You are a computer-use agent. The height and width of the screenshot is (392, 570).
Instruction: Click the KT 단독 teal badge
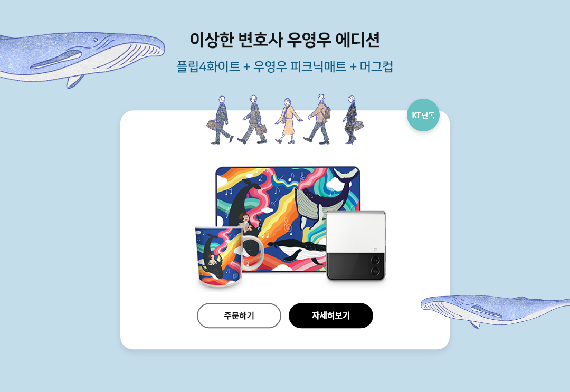(x=423, y=115)
